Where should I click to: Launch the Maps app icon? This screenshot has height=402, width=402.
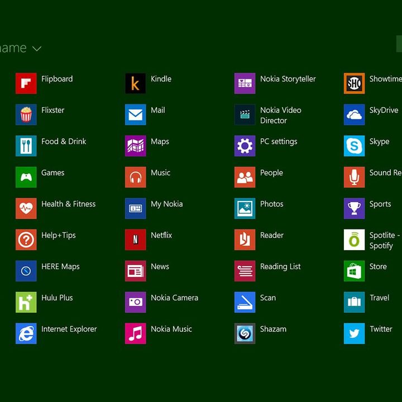point(135,146)
